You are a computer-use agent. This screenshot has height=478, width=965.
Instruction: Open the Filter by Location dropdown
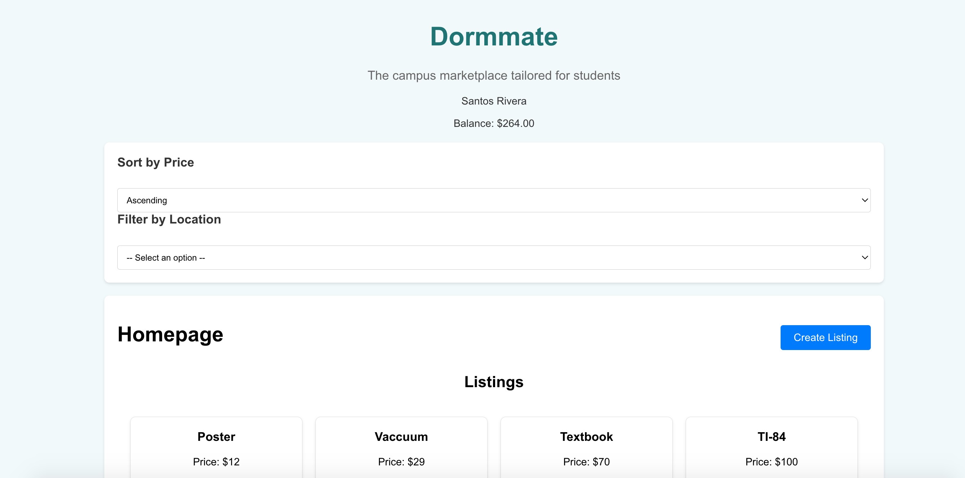click(493, 257)
